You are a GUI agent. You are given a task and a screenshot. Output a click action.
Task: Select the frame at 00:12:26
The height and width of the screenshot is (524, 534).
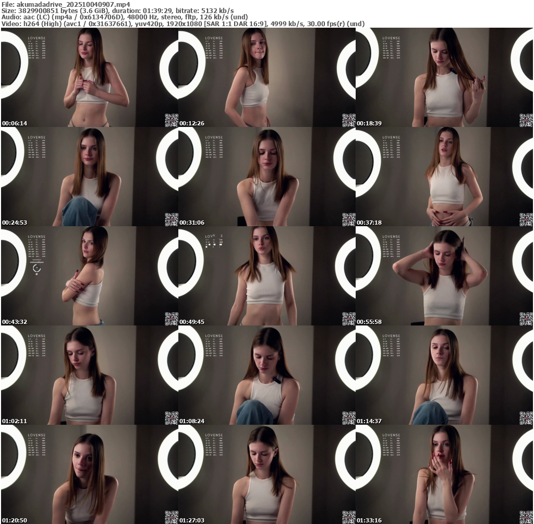tap(266, 77)
